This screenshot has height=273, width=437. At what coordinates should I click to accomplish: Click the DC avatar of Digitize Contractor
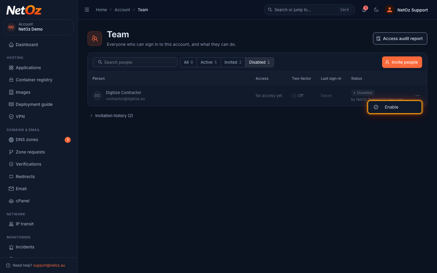[97, 96]
